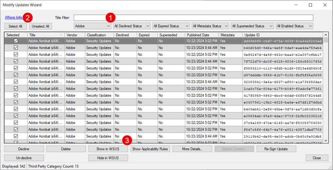Screen dimensions: 333x170
Task: Select Update ID cell e08634ab-68a9-4dac
Action: [x=283, y=116]
